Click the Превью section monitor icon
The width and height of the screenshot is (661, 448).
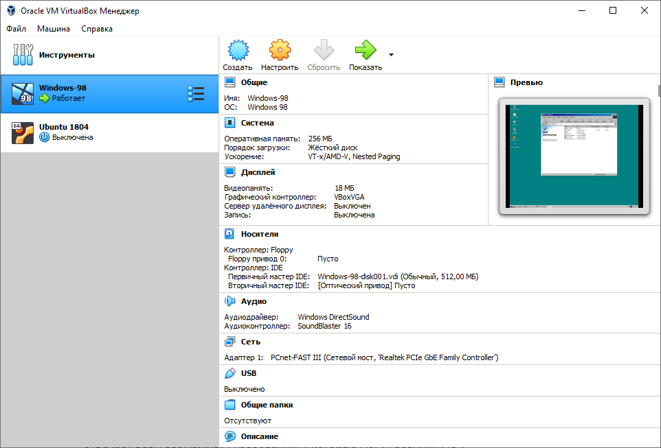pyautogui.click(x=499, y=82)
